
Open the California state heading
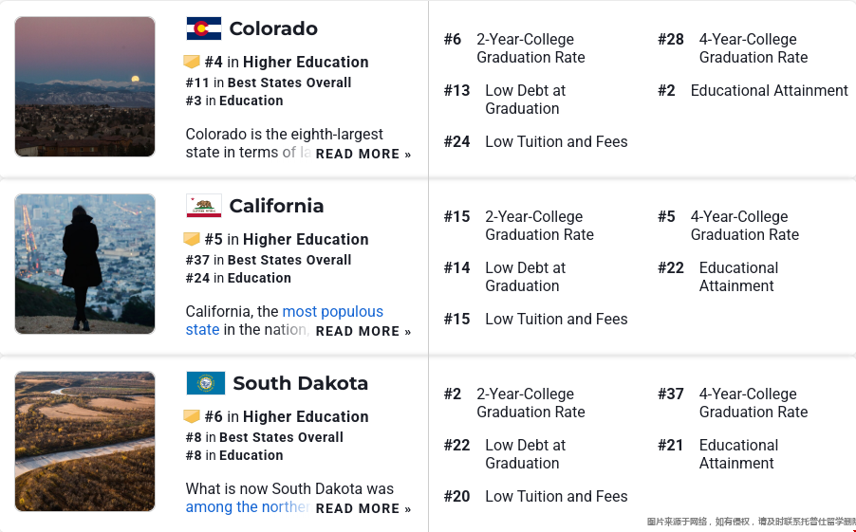tap(276, 206)
